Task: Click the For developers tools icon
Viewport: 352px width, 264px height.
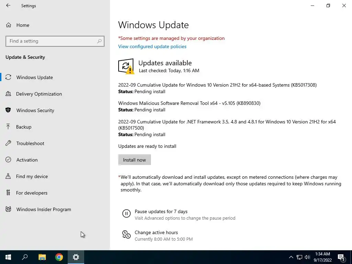Action: 8,192
